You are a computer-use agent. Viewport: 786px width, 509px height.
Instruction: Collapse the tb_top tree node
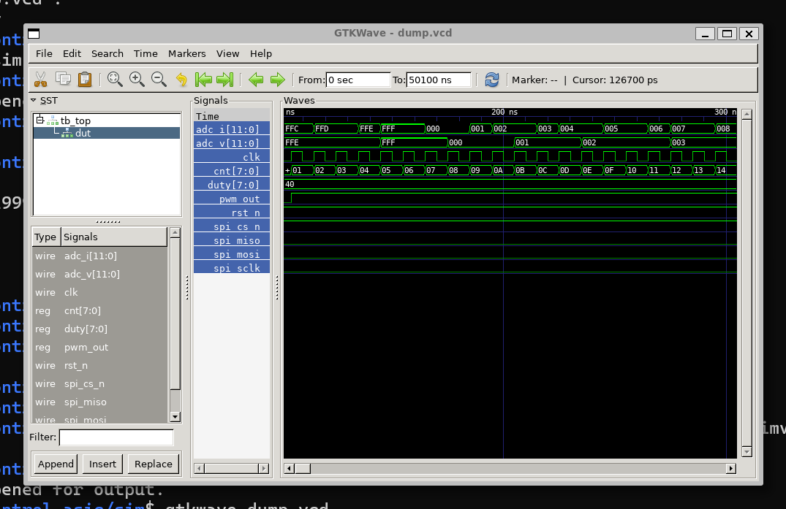pyautogui.click(x=40, y=120)
